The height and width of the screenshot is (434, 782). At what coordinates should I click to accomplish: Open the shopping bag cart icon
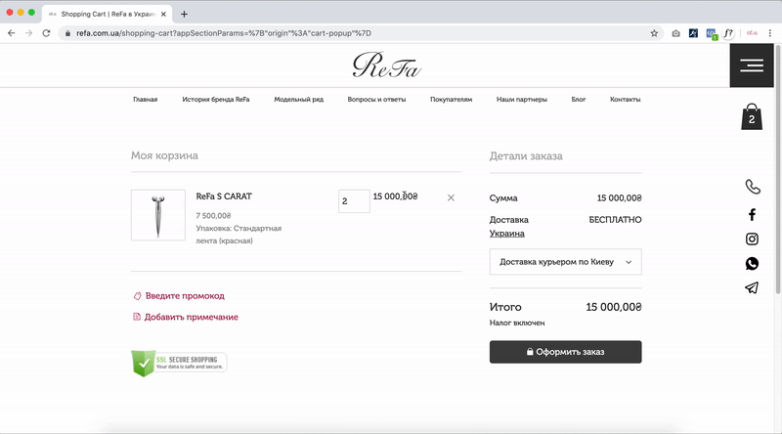tap(752, 116)
